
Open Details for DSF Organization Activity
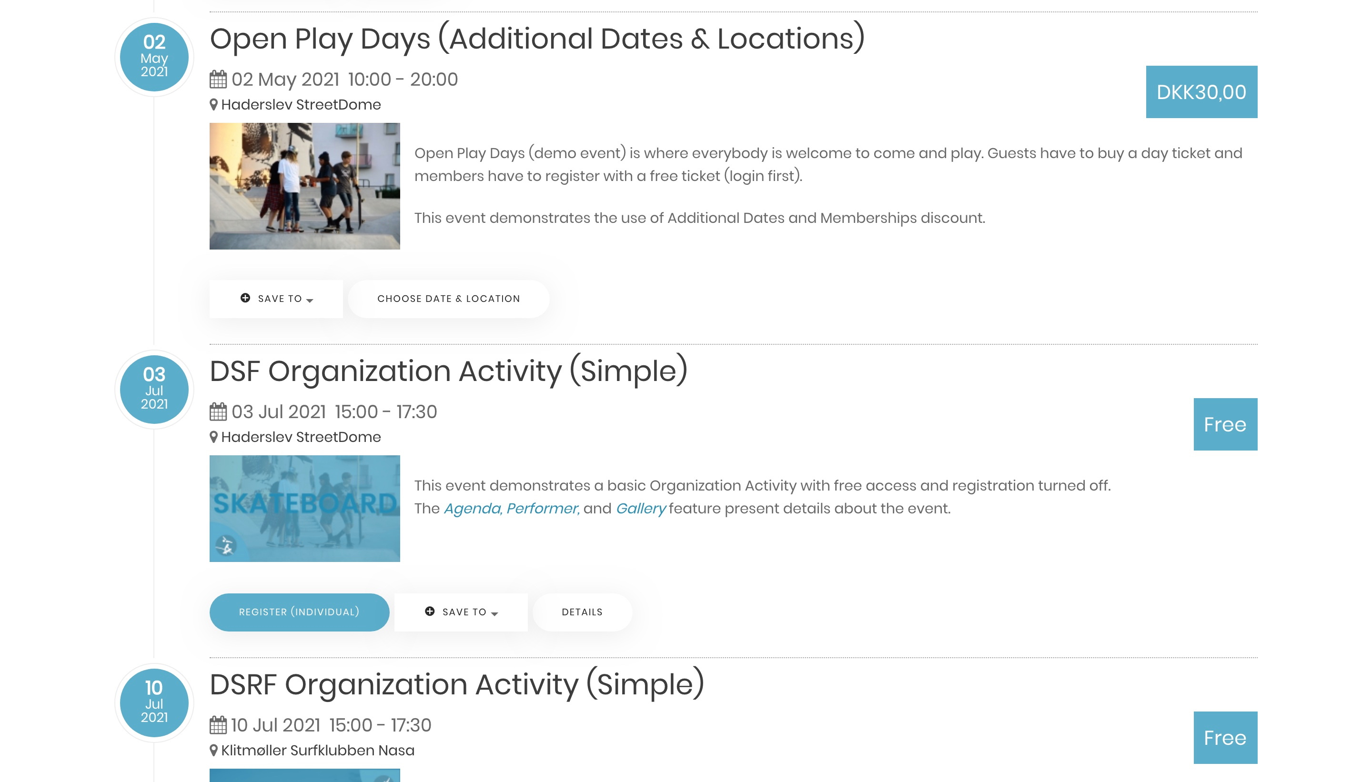pyautogui.click(x=582, y=612)
